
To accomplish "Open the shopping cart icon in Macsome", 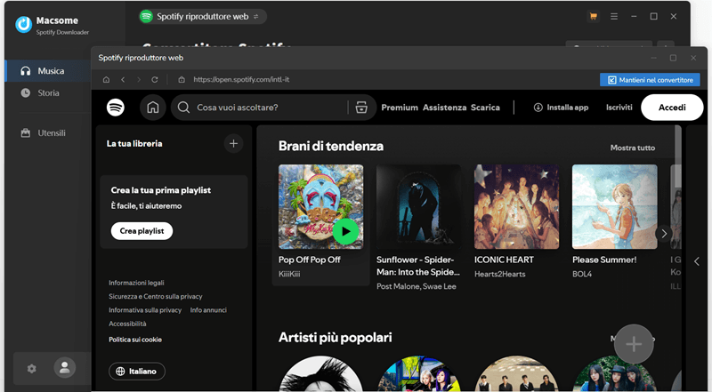I will pos(593,16).
